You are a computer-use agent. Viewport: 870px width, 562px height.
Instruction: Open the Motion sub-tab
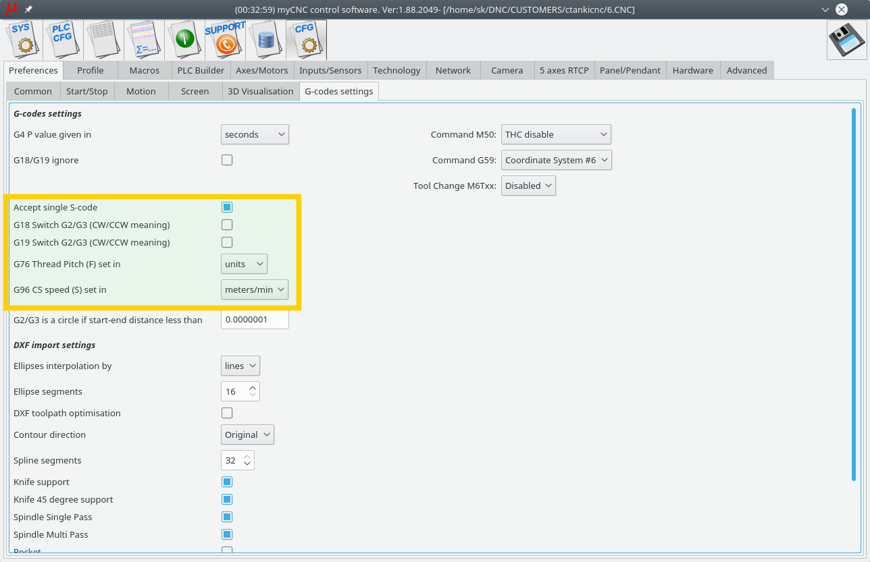140,91
